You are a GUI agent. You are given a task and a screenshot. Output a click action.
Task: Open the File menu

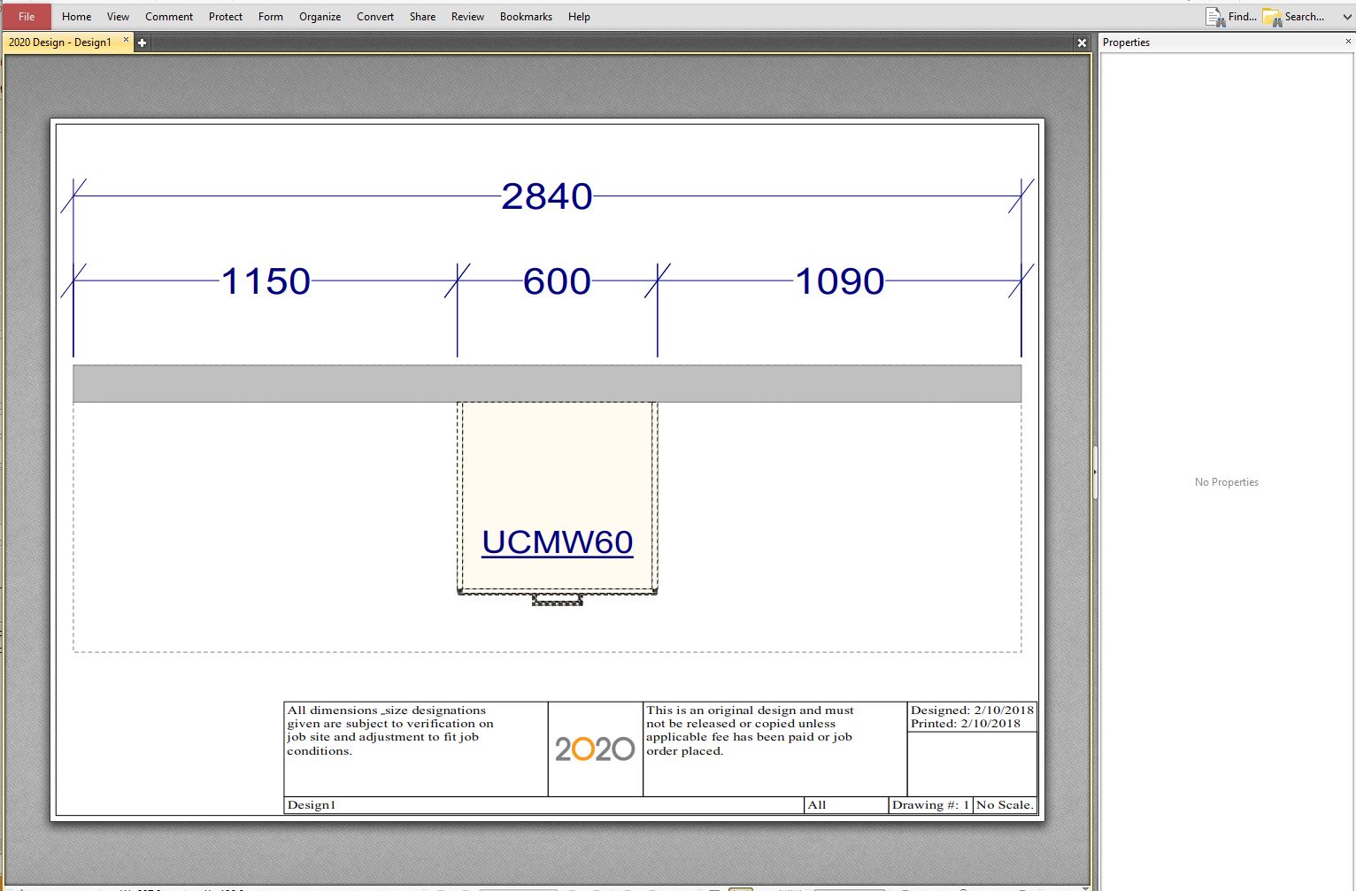point(27,17)
